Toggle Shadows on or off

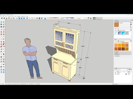(45, 18)
